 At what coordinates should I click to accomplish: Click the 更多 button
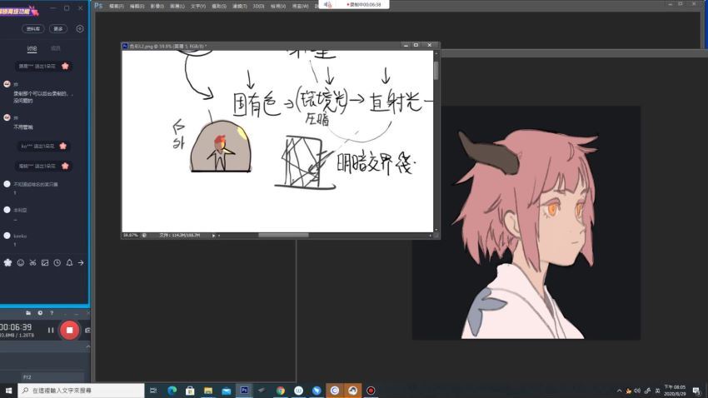[57, 28]
